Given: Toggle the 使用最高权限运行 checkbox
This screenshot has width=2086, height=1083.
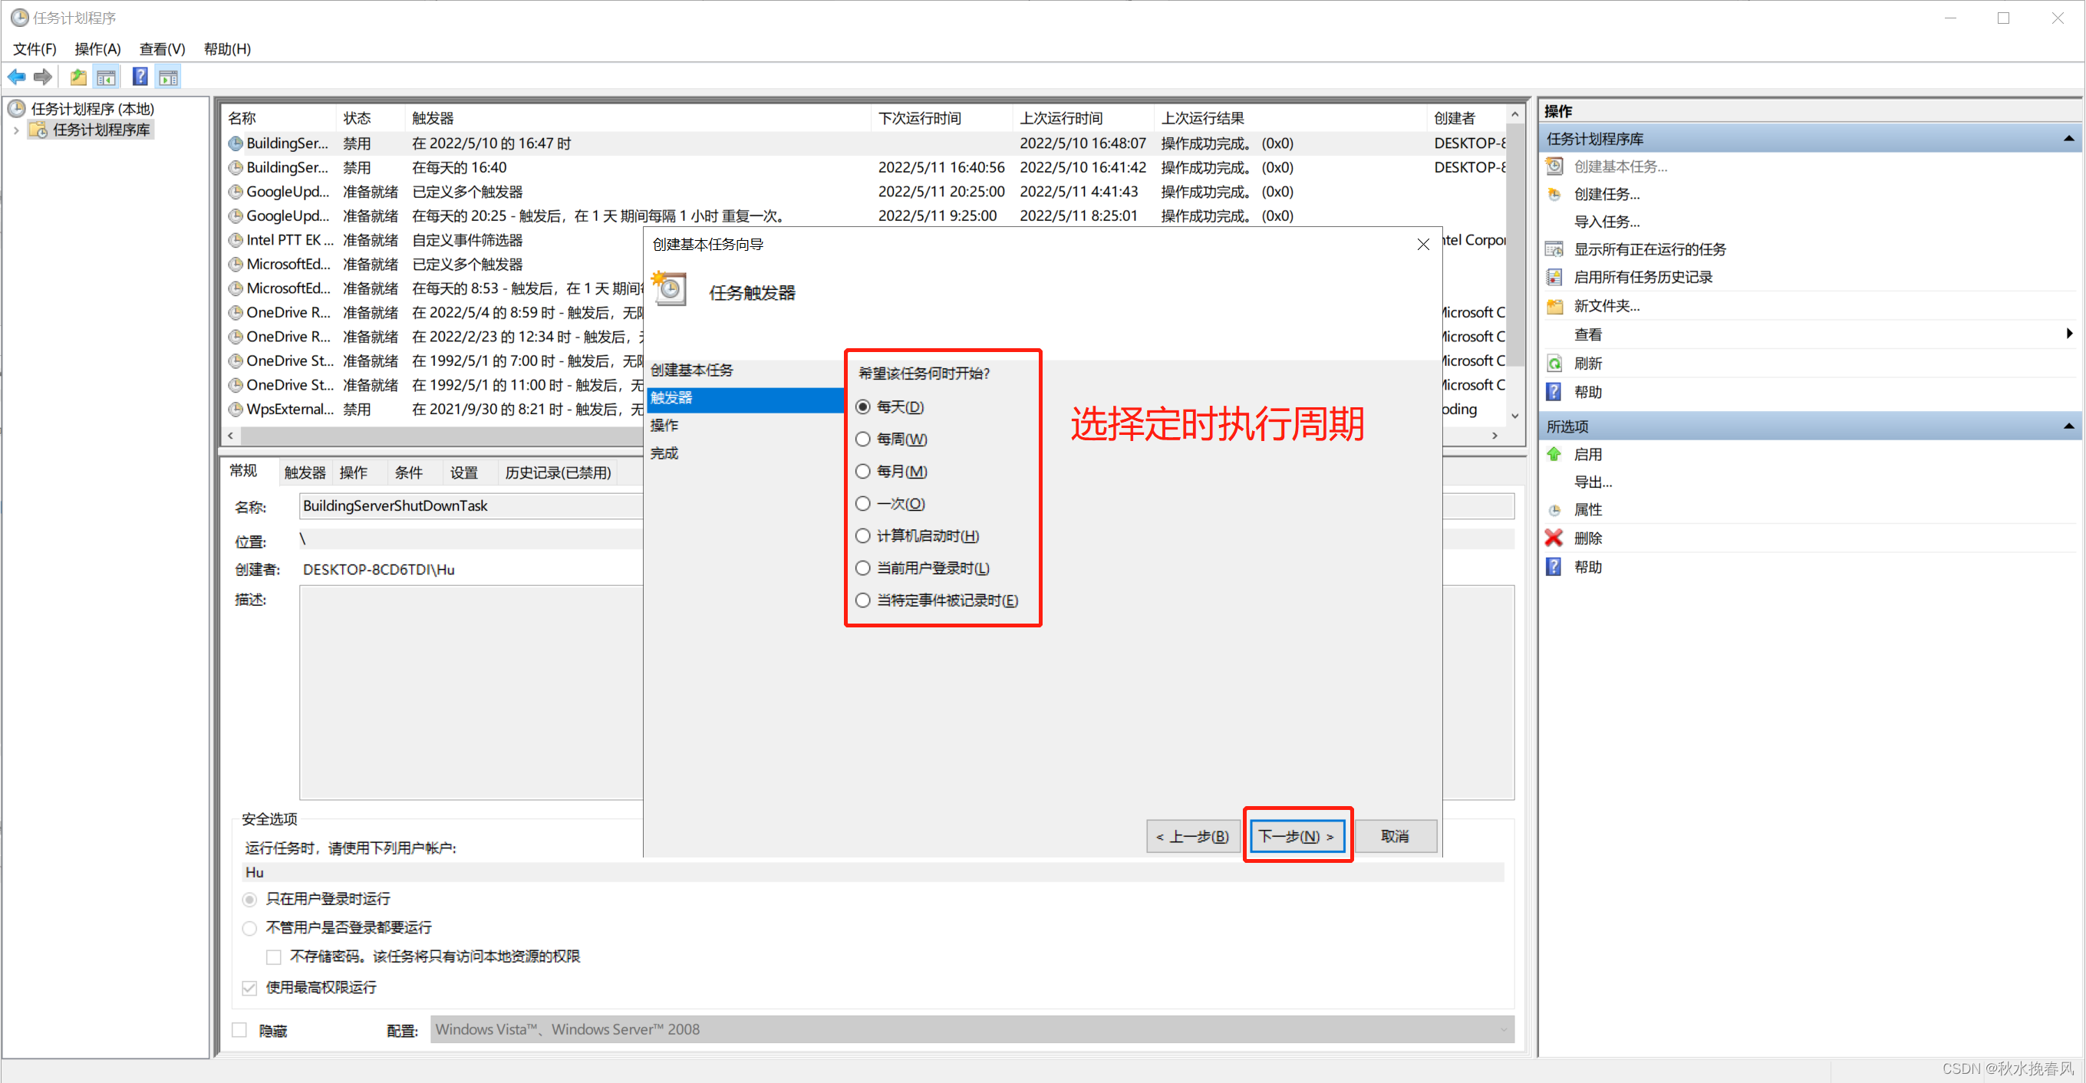Looking at the screenshot, I should 249,987.
